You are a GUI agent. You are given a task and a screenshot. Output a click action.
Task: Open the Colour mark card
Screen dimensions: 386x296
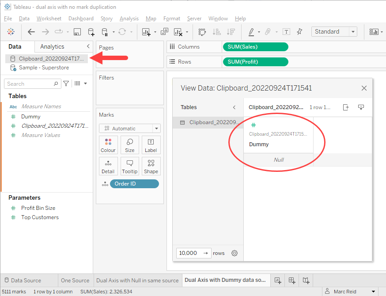tap(108, 145)
